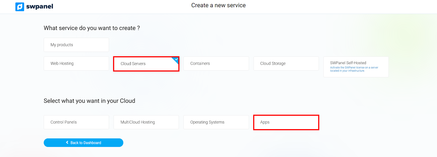Select the Web Hosting service
This screenshot has height=157, width=437.
coord(76,63)
